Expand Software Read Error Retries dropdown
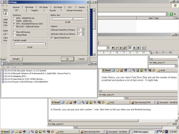This screenshot has height=134, width=179. [x=83, y=30]
